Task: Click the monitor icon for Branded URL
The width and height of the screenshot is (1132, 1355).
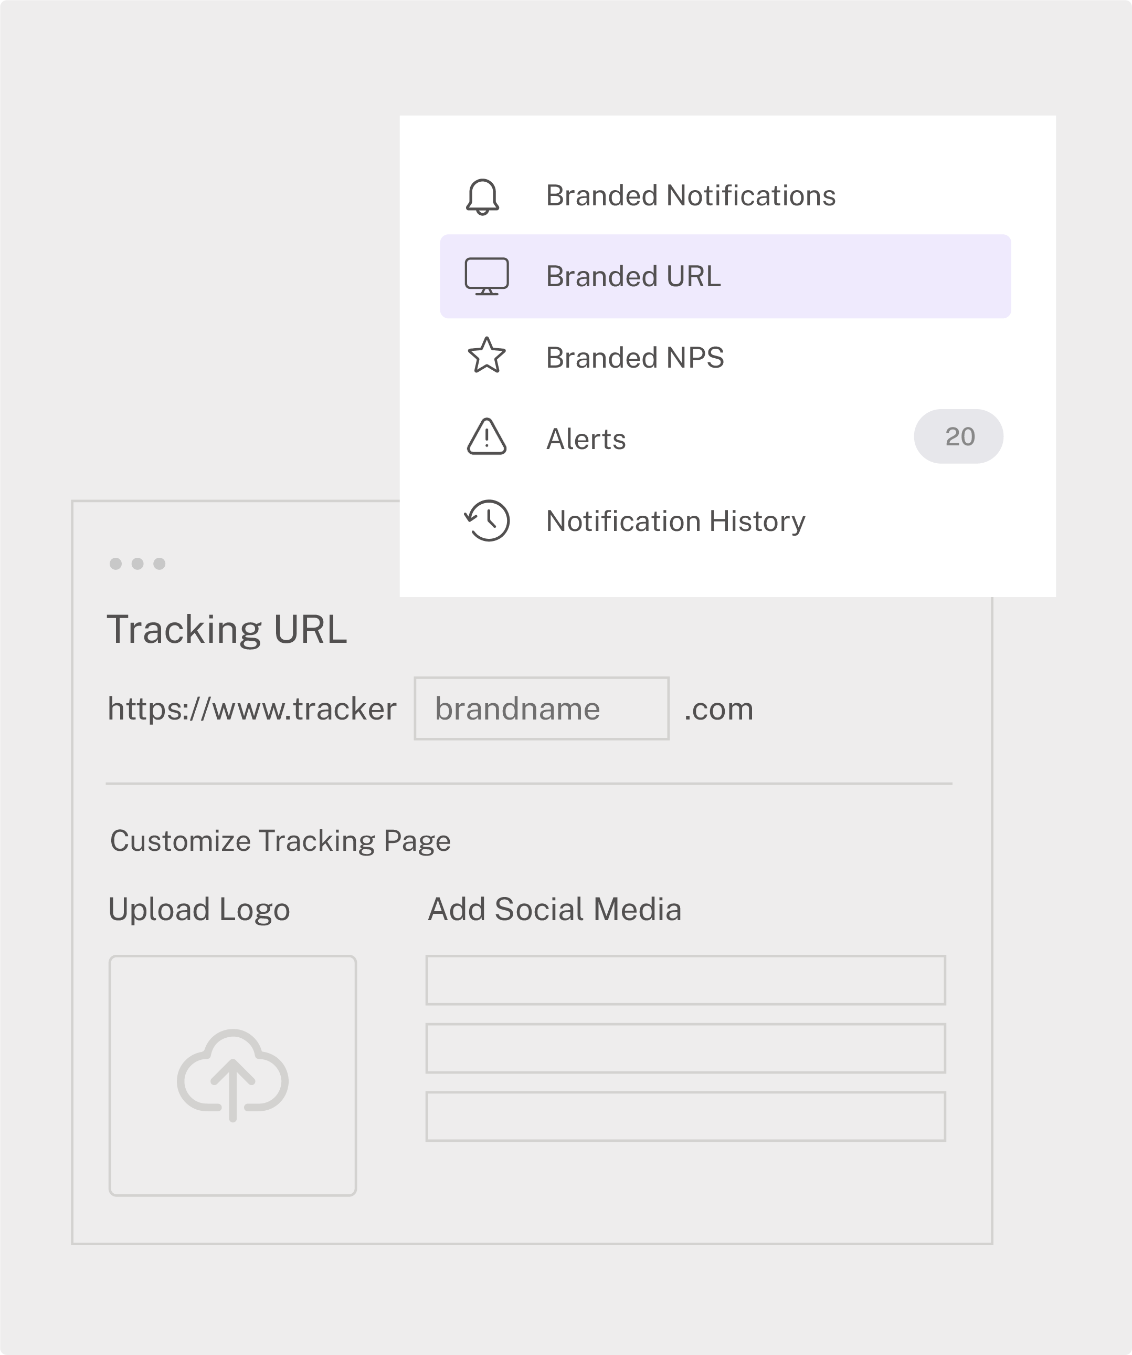Action: (x=486, y=276)
